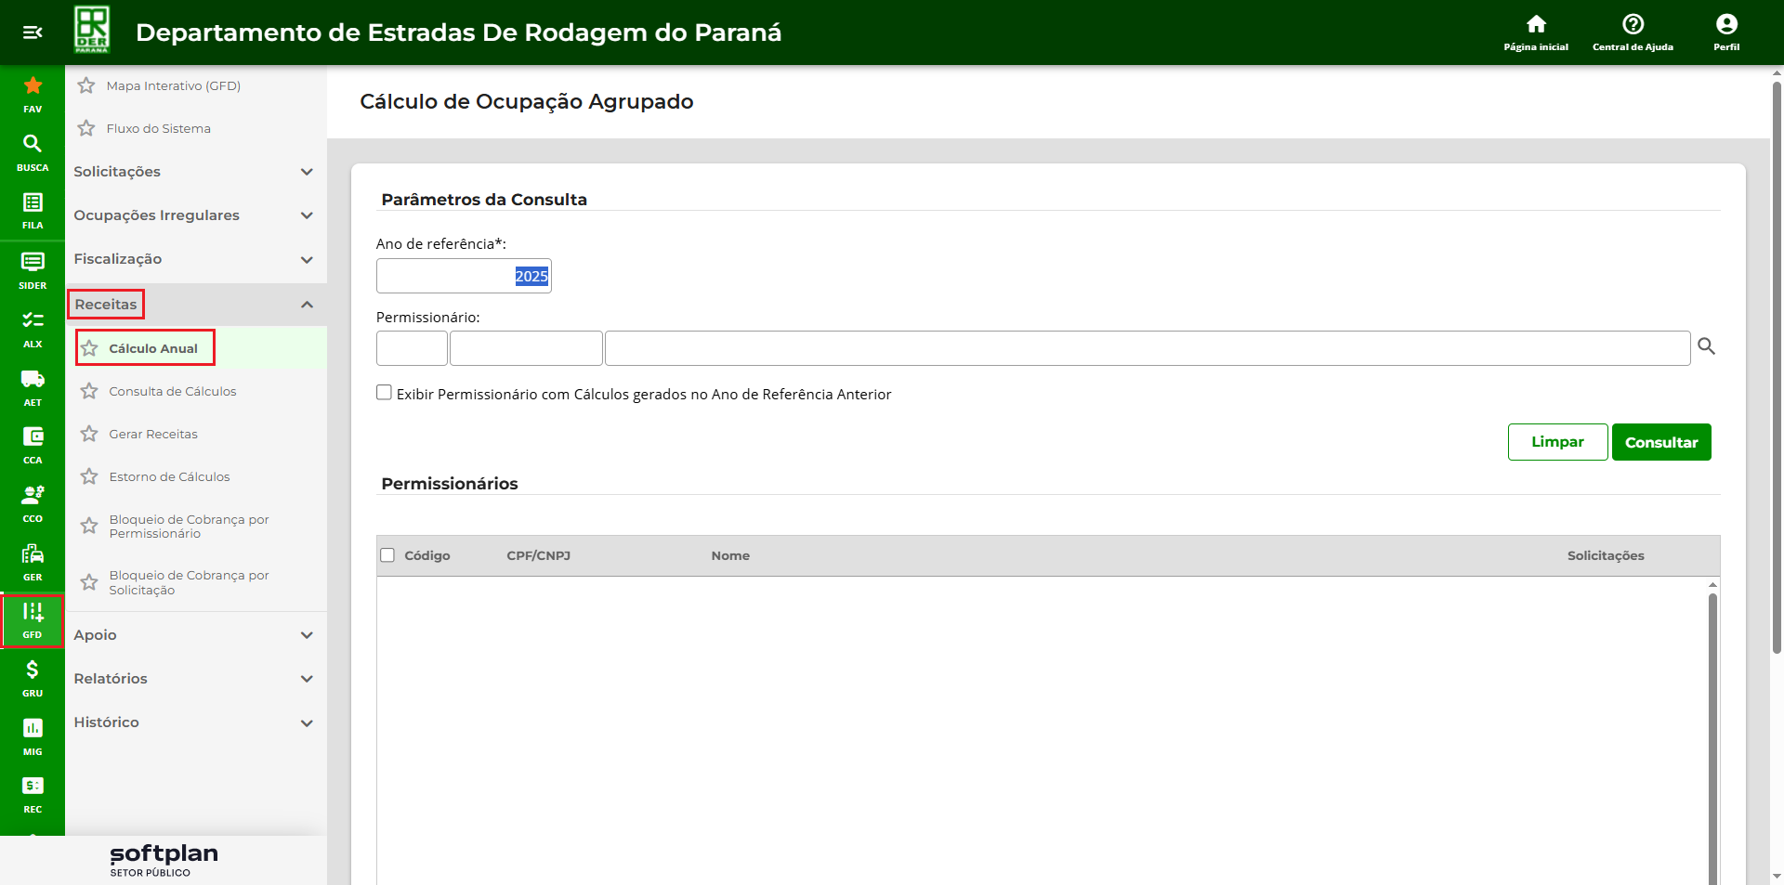Image resolution: width=1784 pixels, height=885 pixels.
Task: Expand the Relatórios section chevron
Action: pos(306,679)
